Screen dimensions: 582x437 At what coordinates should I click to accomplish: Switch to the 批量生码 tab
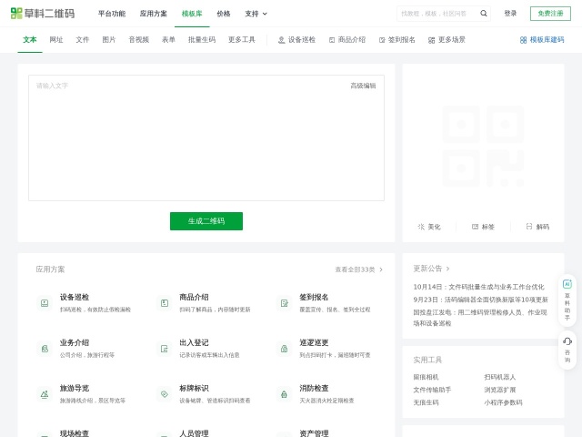tap(202, 39)
